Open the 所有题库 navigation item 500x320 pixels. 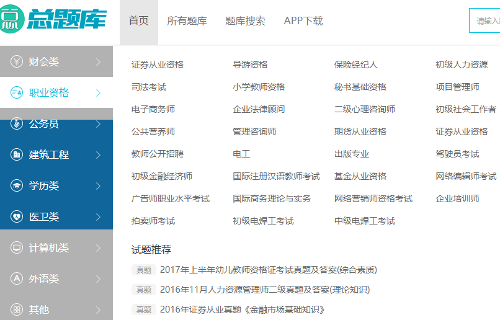(187, 21)
